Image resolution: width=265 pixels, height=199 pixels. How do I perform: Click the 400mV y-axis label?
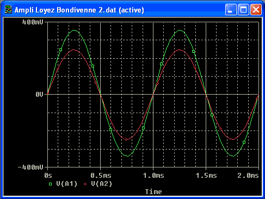(x=33, y=22)
